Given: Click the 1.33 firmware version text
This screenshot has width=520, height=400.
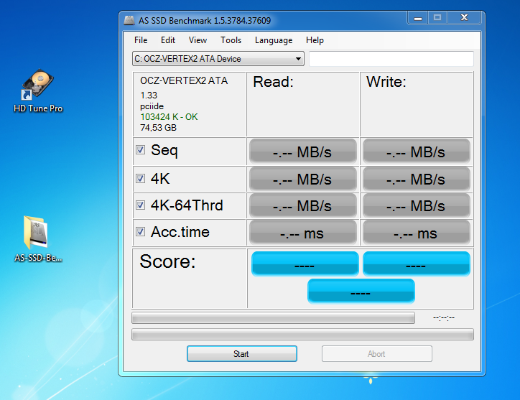Looking at the screenshot, I should coord(149,96).
